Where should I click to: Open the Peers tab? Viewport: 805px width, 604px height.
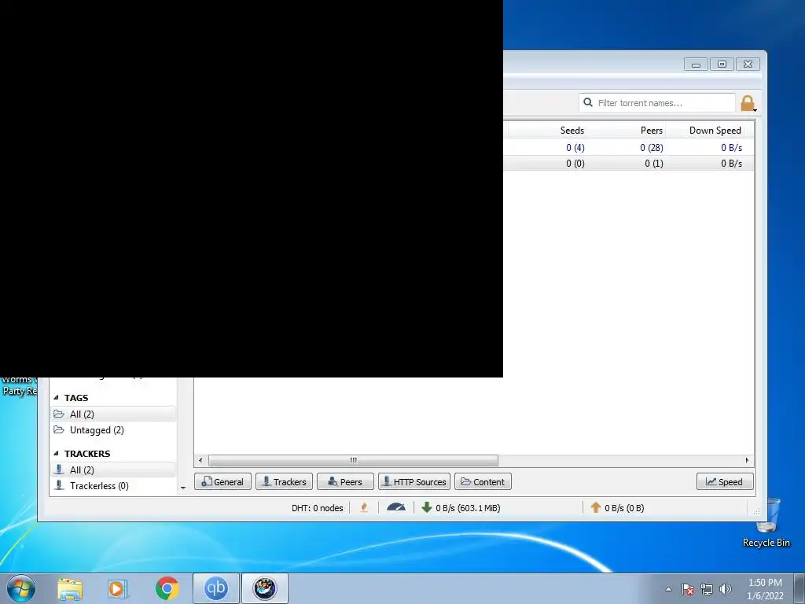click(x=345, y=482)
